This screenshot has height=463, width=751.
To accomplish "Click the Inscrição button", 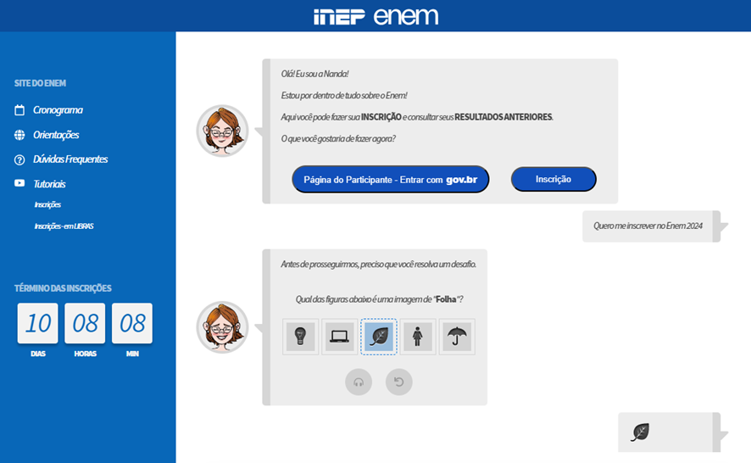I will (554, 179).
